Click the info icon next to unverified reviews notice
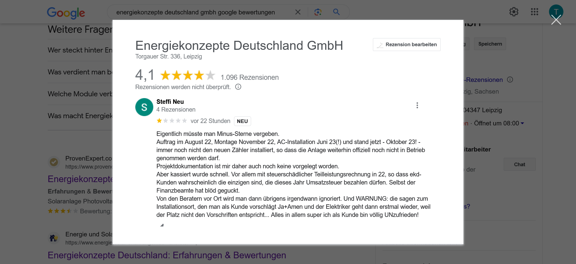This screenshot has height=264, width=576. click(238, 87)
